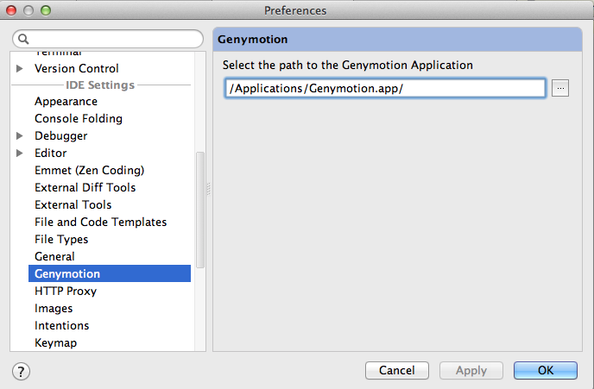Open the path browse ellipsis button
594x389 pixels.
[560, 88]
